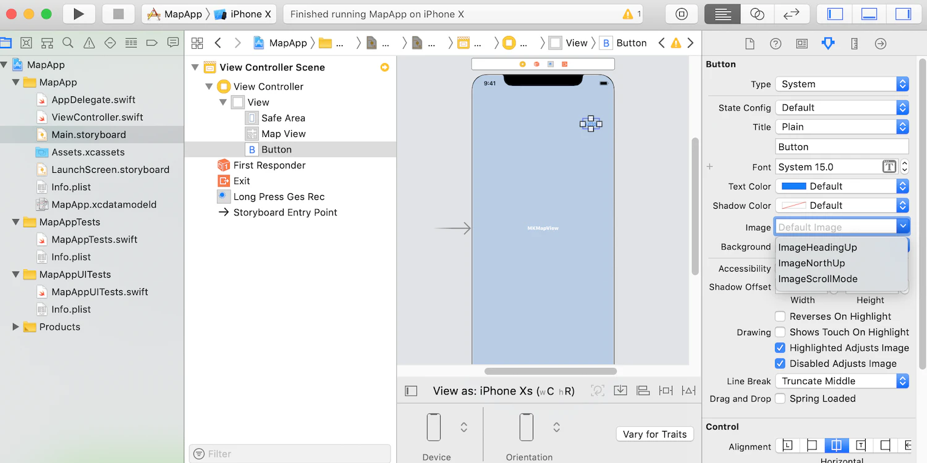Screen dimensions: 927x463
Task: Enable Reverses On Highlight checkbox
Action: coord(781,316)
